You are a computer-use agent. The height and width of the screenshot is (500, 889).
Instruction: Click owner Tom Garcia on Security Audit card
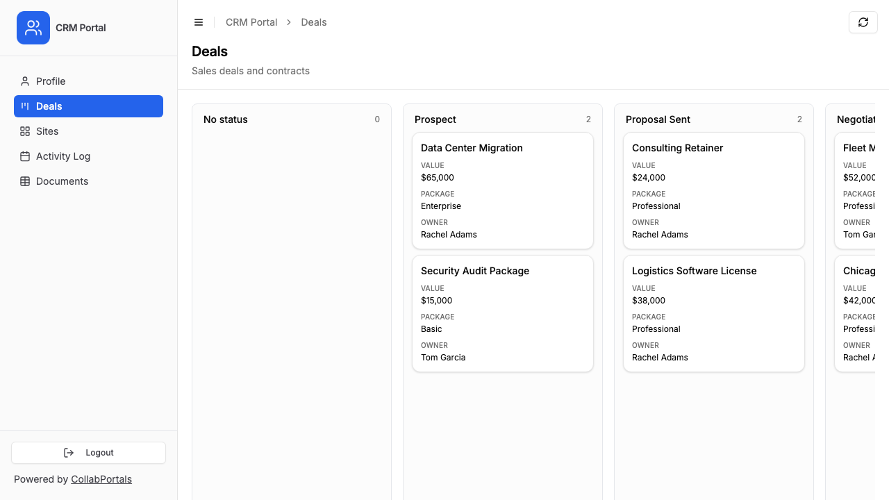pyautogui.click(x=443, y=358)
